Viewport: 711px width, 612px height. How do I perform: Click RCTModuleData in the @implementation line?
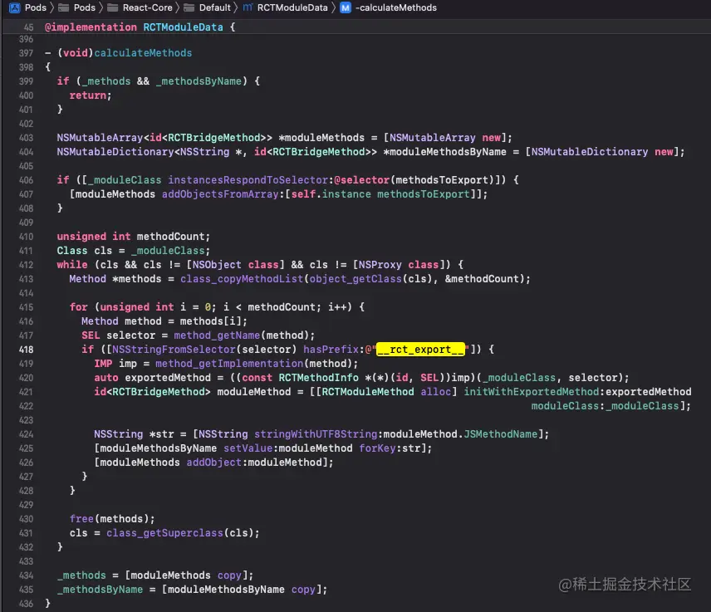pyautogui.click(x=184, y=27)
